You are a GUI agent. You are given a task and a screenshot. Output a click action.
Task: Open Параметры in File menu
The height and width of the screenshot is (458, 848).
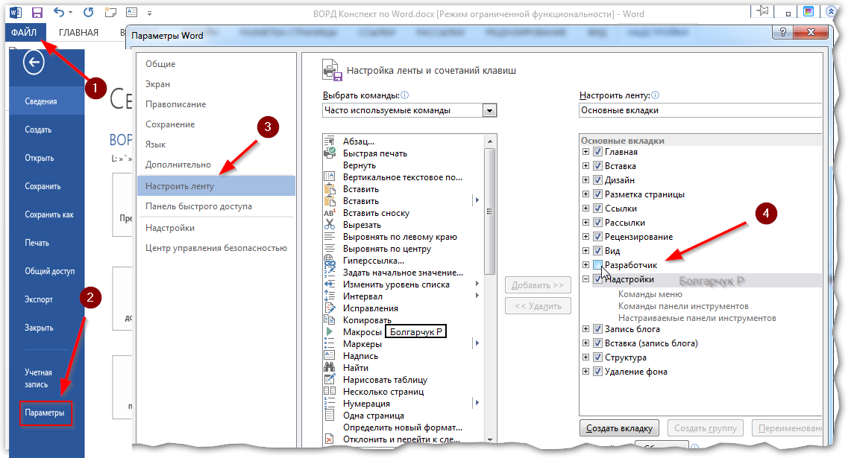[45, 413]
